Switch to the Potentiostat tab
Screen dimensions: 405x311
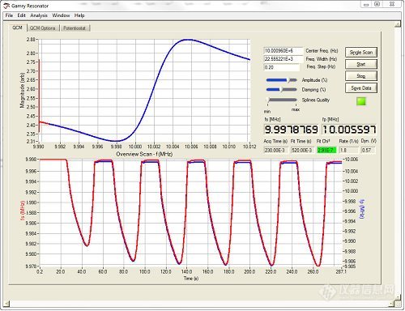coord(75,28)
